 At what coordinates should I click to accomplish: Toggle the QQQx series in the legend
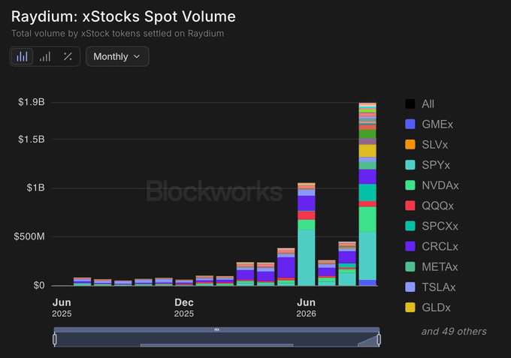[x=429, y=206]
